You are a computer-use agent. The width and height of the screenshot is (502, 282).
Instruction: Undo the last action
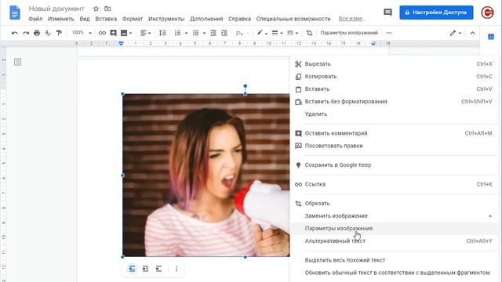click(15, 33)
